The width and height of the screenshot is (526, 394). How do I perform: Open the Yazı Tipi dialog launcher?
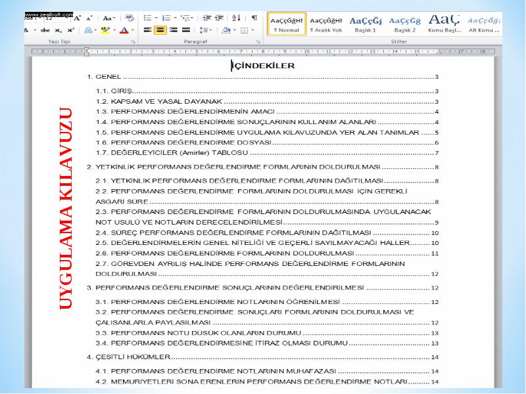[133, 41]
